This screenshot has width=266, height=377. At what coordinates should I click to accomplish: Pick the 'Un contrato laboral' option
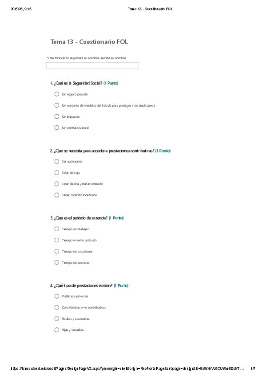pyautogui.click(x=57, y=128)
